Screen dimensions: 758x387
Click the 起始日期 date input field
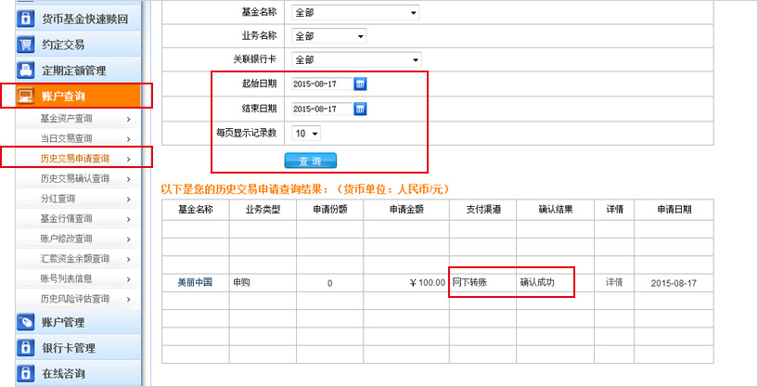[x=321, y=84]
